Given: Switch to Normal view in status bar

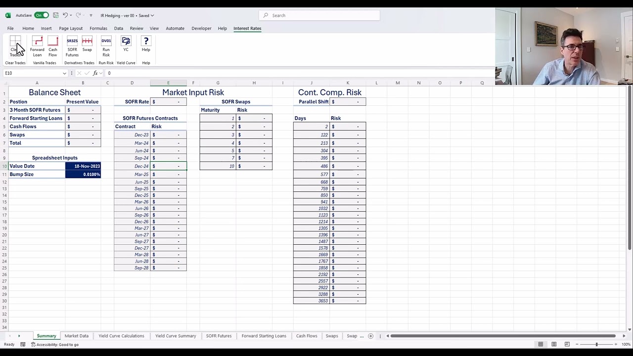Looking at the screenshot, I should (x=541, y=344).
